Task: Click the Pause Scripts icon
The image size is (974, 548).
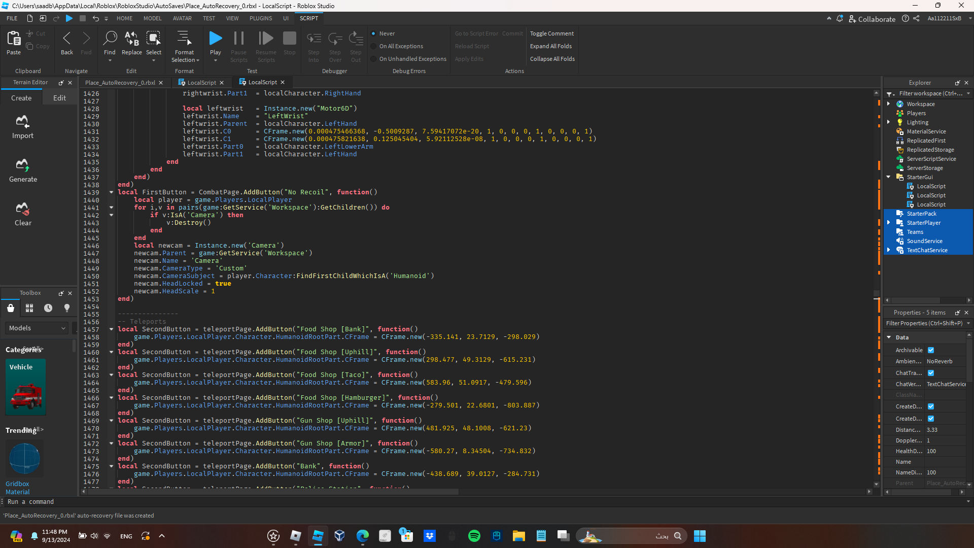Action: point(238,38)
